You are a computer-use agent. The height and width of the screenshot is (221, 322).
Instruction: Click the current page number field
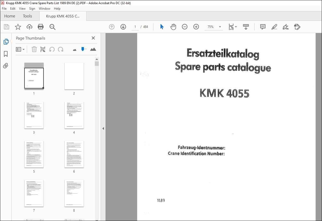(x=135, y=27)
